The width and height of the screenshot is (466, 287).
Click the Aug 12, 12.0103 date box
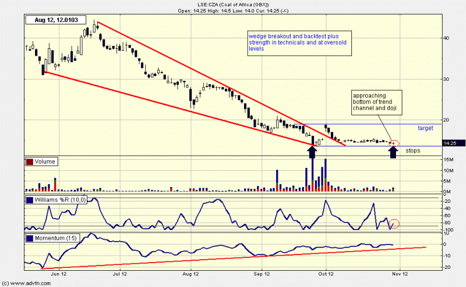pos(51,20)
